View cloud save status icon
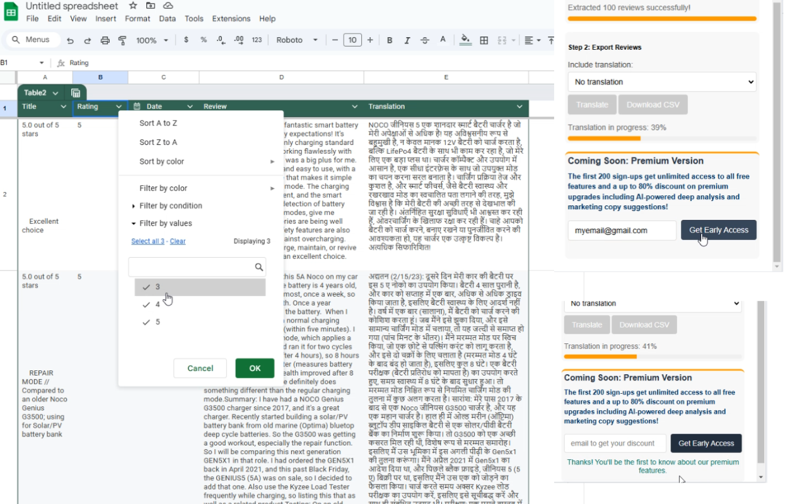Viewport: 807px width, 504px height. tap(168, 6)
